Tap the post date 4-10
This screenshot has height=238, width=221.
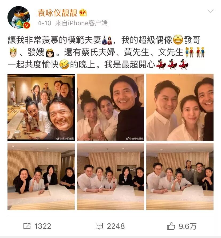coord(44,23)
